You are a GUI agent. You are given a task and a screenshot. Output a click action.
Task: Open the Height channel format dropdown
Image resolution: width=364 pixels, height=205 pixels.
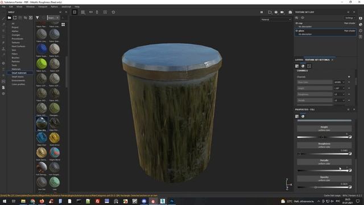point(339,88)
